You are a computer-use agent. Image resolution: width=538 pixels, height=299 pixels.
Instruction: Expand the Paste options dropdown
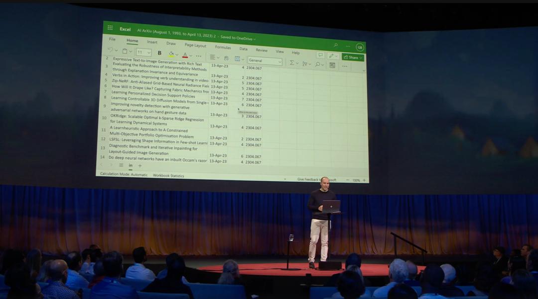click(x=131, y=51)
